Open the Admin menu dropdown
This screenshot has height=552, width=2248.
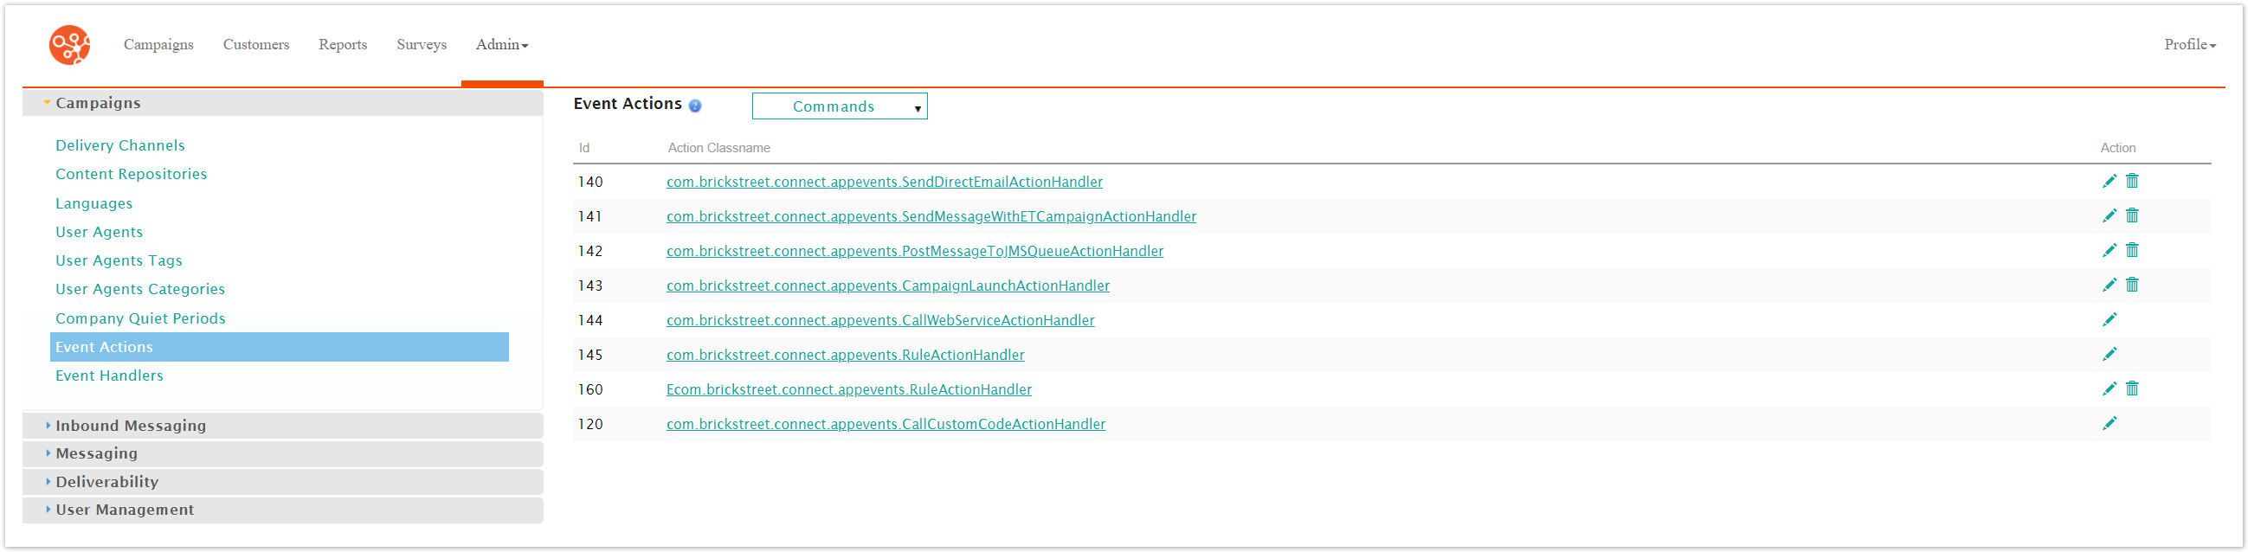click(x=502, y=44)
